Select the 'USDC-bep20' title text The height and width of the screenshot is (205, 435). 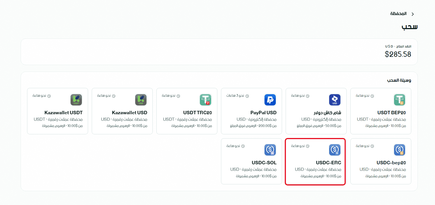point(391,163)
